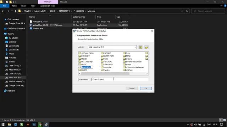Select the TUTORIAL folder in dialog

(106, 62)
